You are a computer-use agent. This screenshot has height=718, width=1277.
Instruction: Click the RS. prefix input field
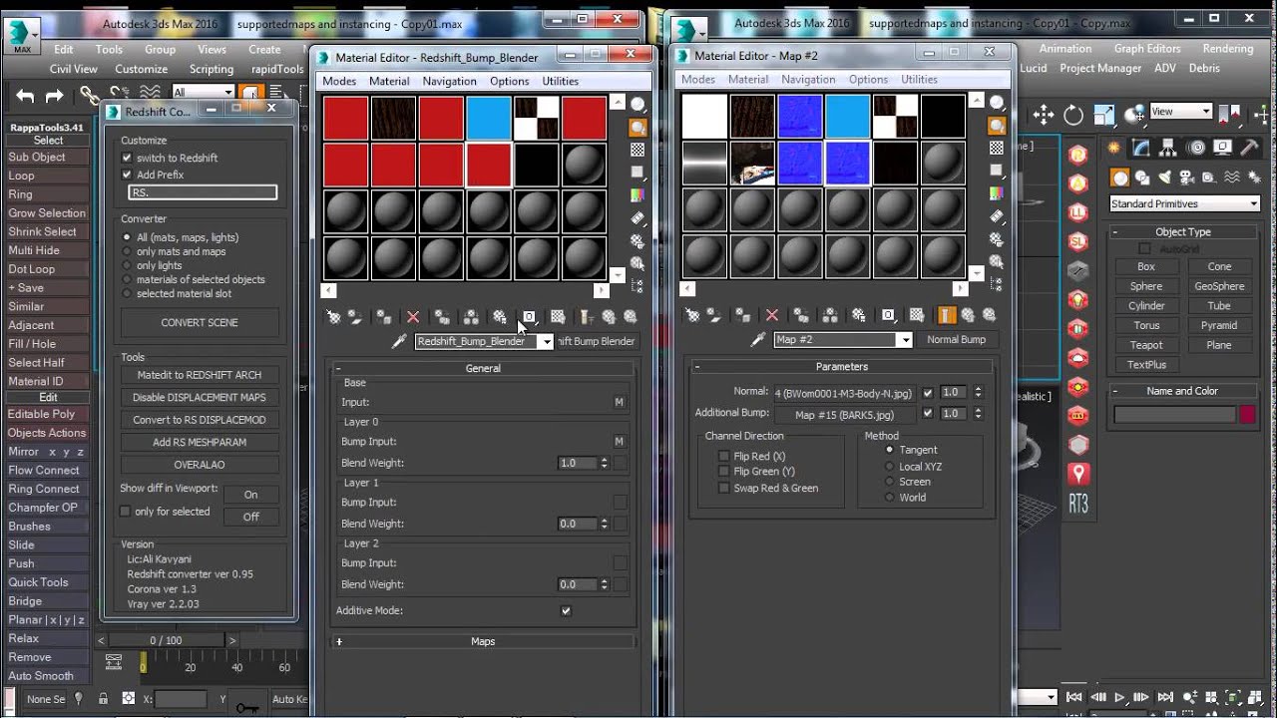coord(203,192)
